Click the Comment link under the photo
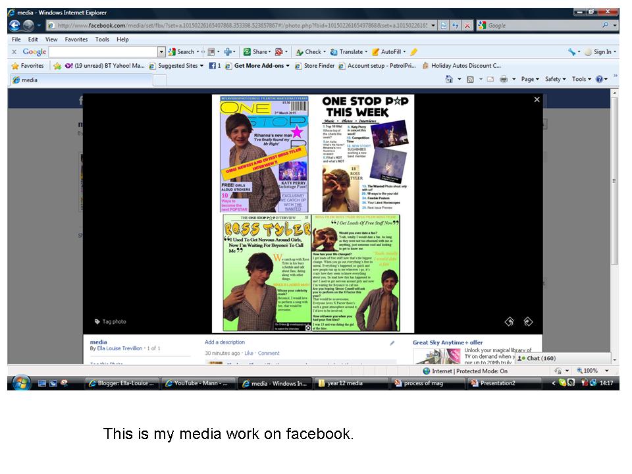 (x=269, y=353)
